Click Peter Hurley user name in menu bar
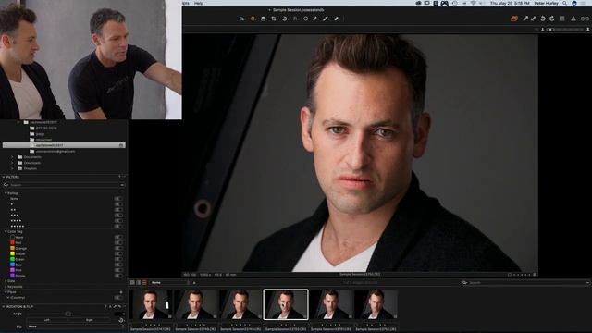Image resolution: width=592 pixels, height=333 pixels. pos(546,3)
